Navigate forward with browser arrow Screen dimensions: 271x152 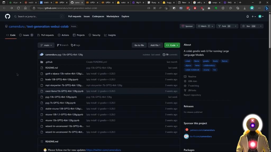coord(11,8)
